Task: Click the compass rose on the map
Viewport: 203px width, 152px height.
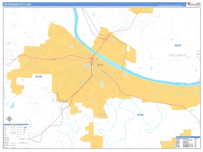Action: [9, 119]
